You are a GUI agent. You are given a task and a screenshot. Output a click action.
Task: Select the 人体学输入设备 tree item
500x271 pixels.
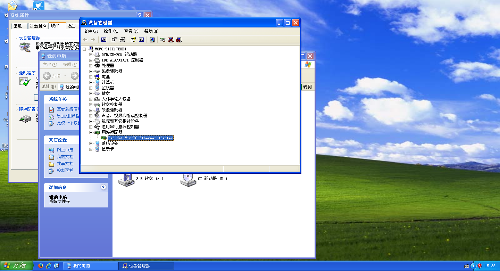coord(116,99)
